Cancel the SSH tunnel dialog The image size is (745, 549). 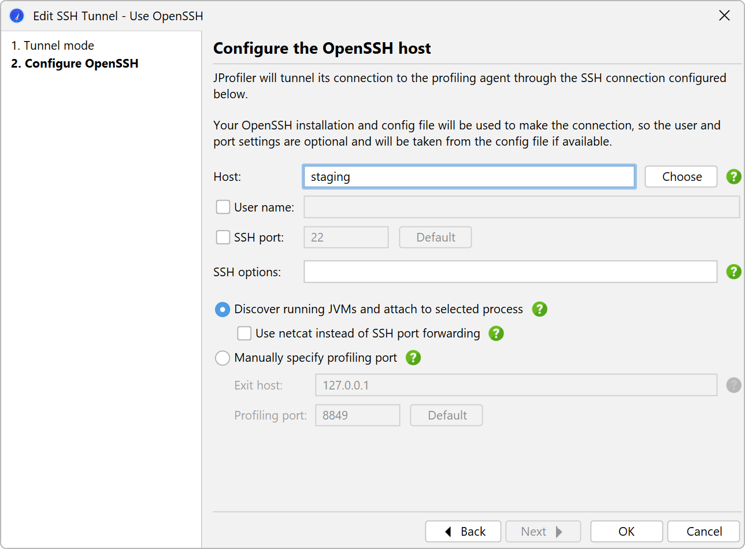pos(703,532)
